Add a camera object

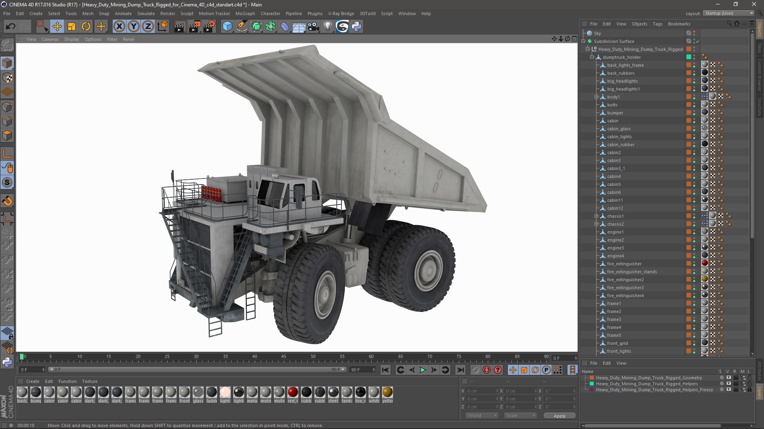314,27
